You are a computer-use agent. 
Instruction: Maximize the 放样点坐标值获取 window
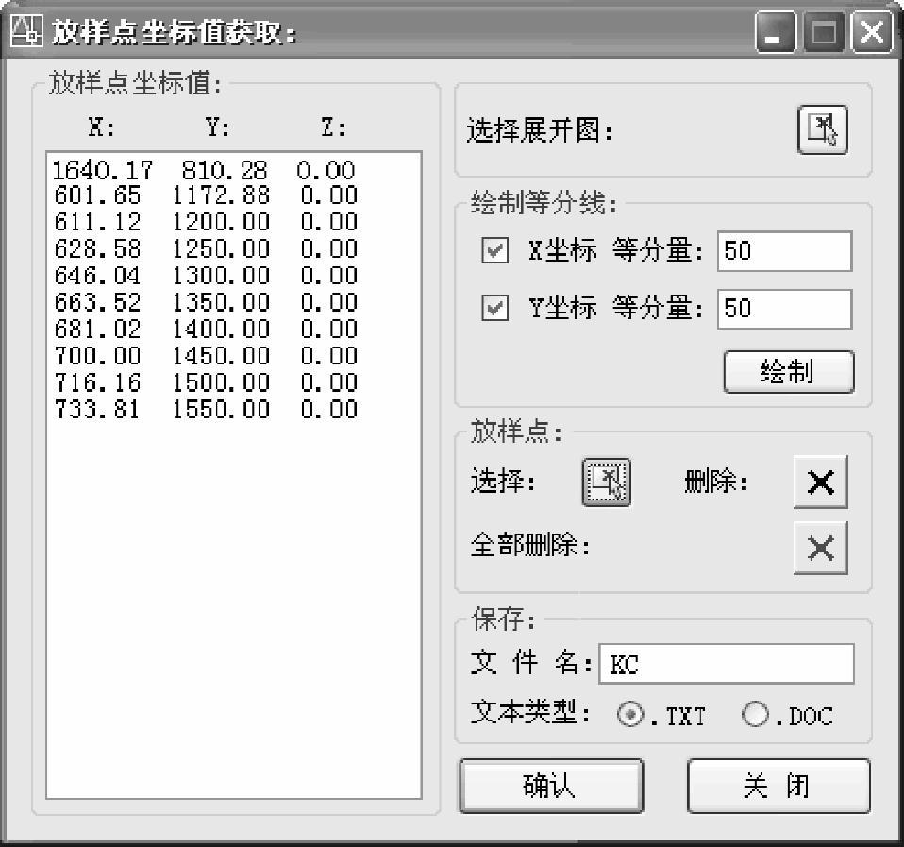(825, 32)
